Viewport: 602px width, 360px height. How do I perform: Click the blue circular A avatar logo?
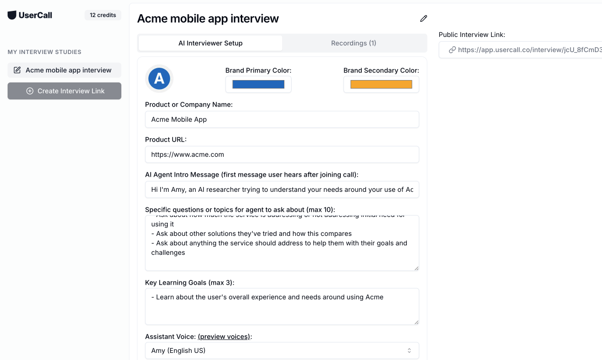coord(159,79)
